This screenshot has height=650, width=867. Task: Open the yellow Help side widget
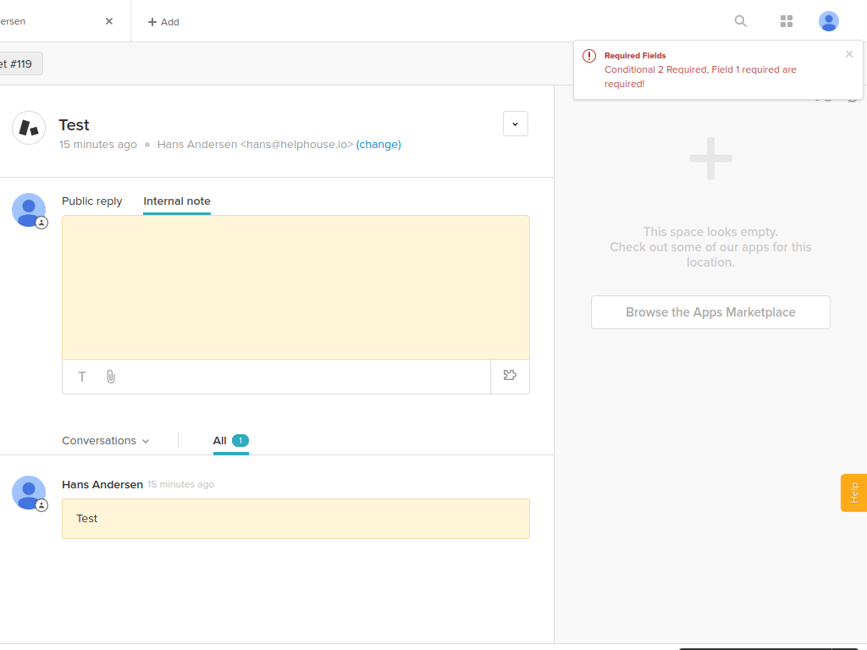[853, 493]
